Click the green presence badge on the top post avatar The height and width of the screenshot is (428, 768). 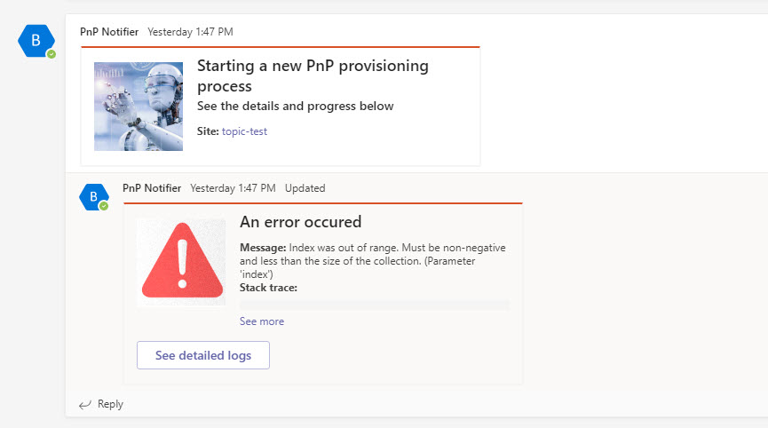point(51,54)
